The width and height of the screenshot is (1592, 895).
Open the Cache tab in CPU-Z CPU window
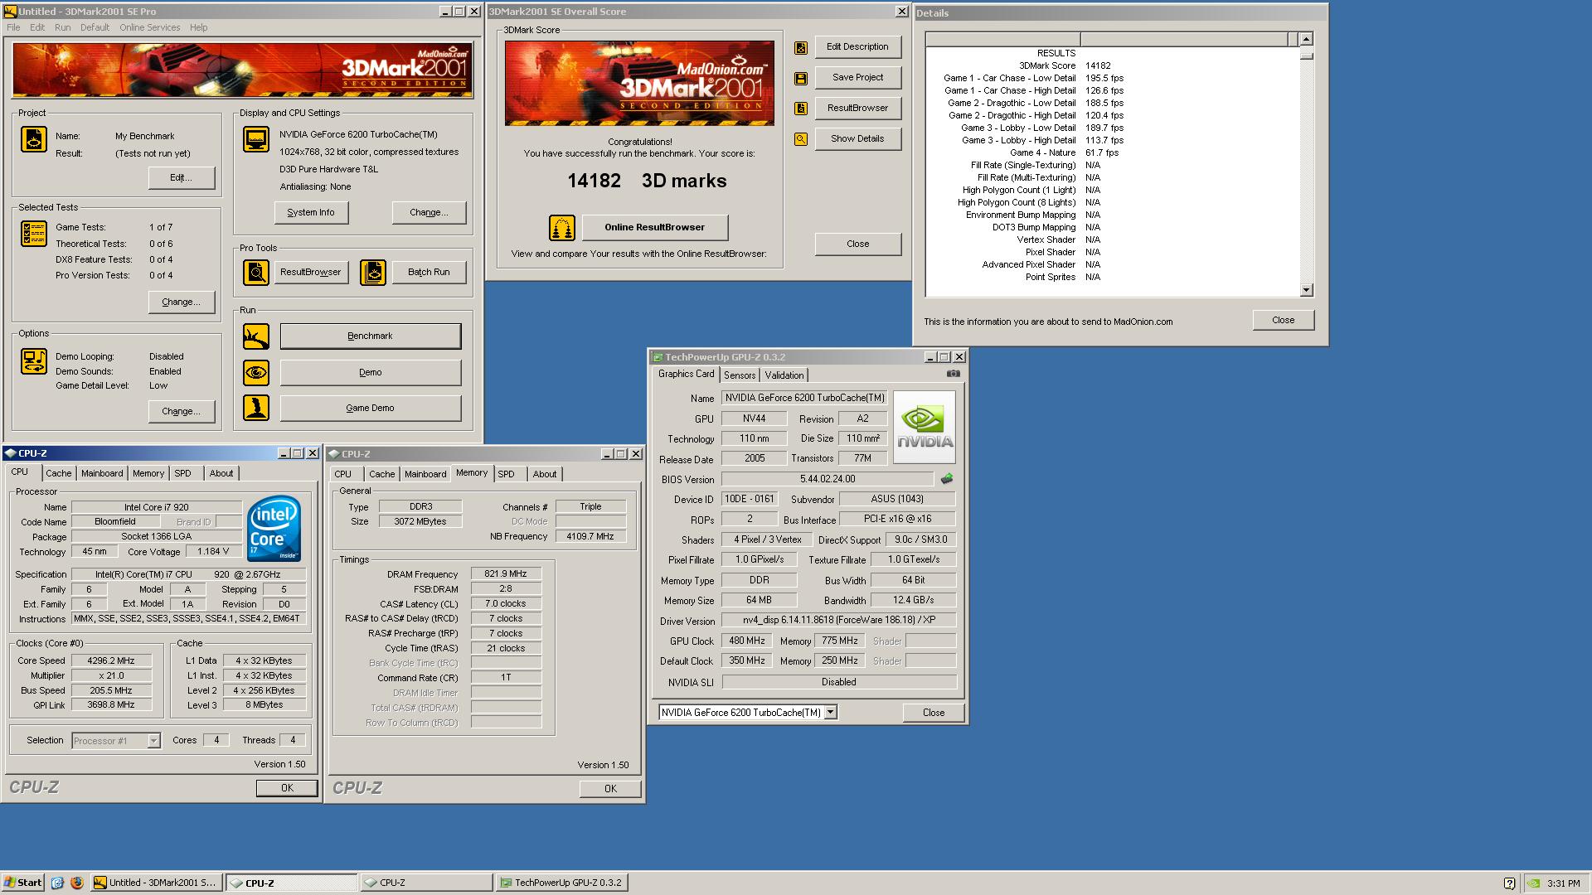point(58,473)
